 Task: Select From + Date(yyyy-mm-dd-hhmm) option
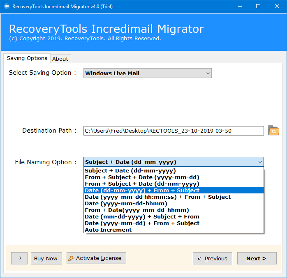pos(174,210)
